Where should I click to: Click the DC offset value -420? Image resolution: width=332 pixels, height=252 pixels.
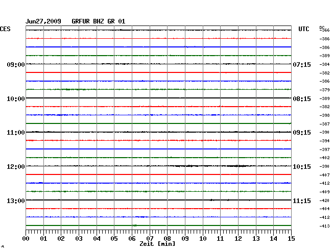(324, 200)
